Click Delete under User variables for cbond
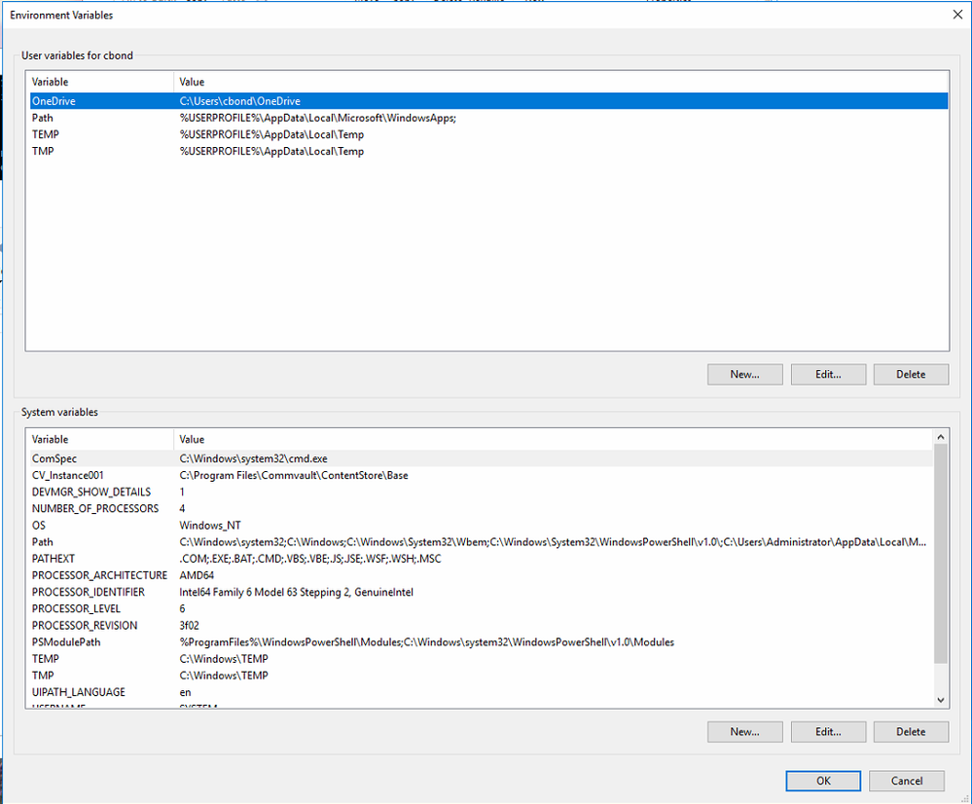The height and width of the screenshot is (804, 972). click(911, 374)
